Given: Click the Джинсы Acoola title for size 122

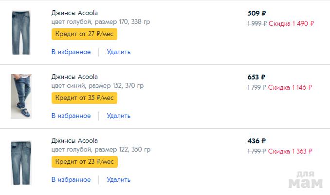Looking at the screenshot, I should point(74,140).
